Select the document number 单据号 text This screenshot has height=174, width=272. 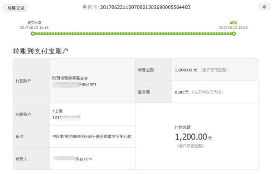pos(136,7)
